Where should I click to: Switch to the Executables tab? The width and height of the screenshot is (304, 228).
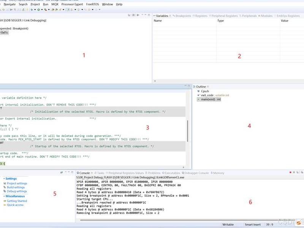[x=171, y=173]
